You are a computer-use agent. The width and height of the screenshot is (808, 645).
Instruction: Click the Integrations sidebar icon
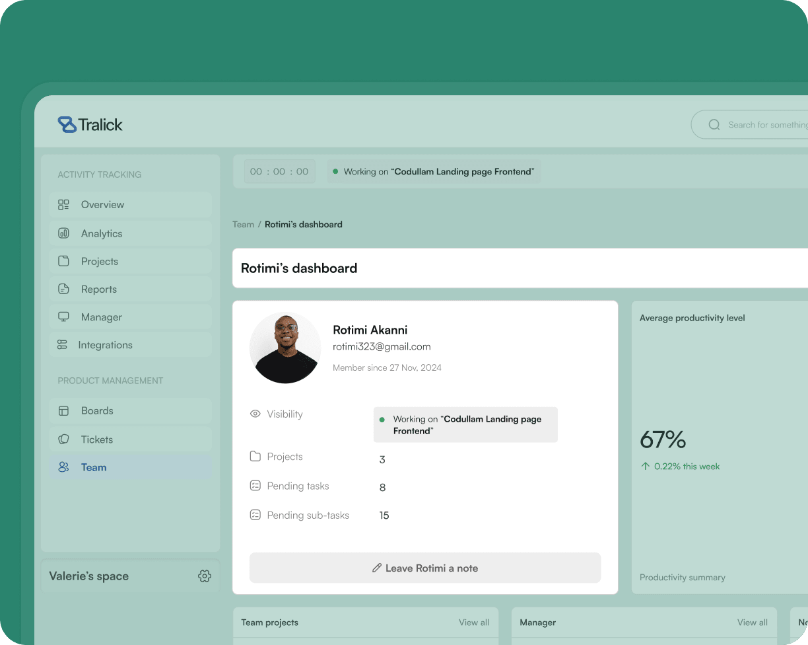click(62, 345)
